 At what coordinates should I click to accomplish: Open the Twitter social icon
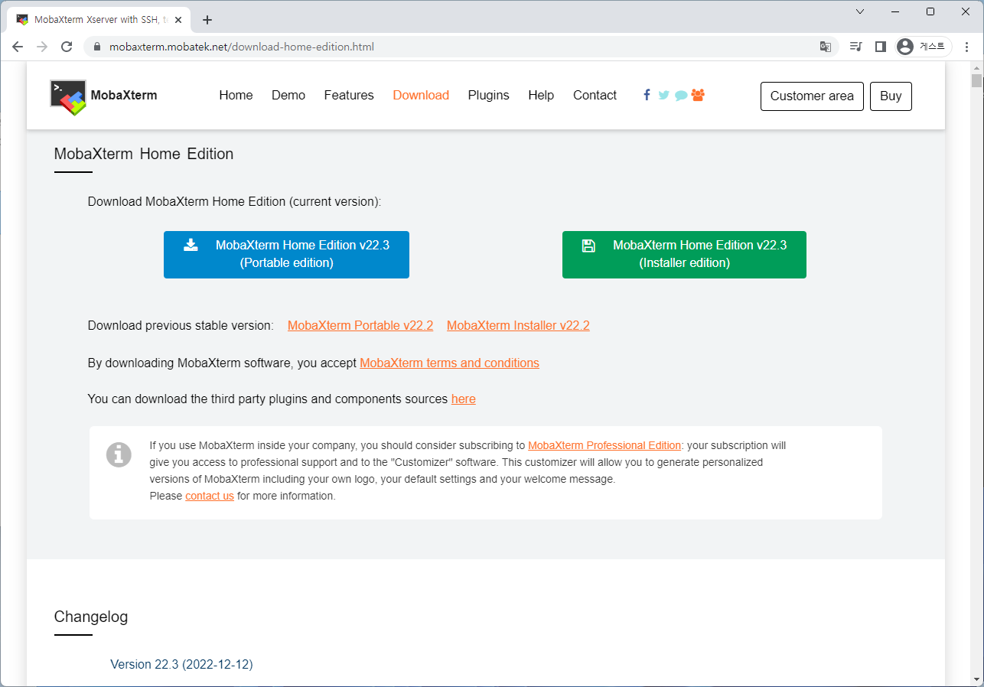663,95
